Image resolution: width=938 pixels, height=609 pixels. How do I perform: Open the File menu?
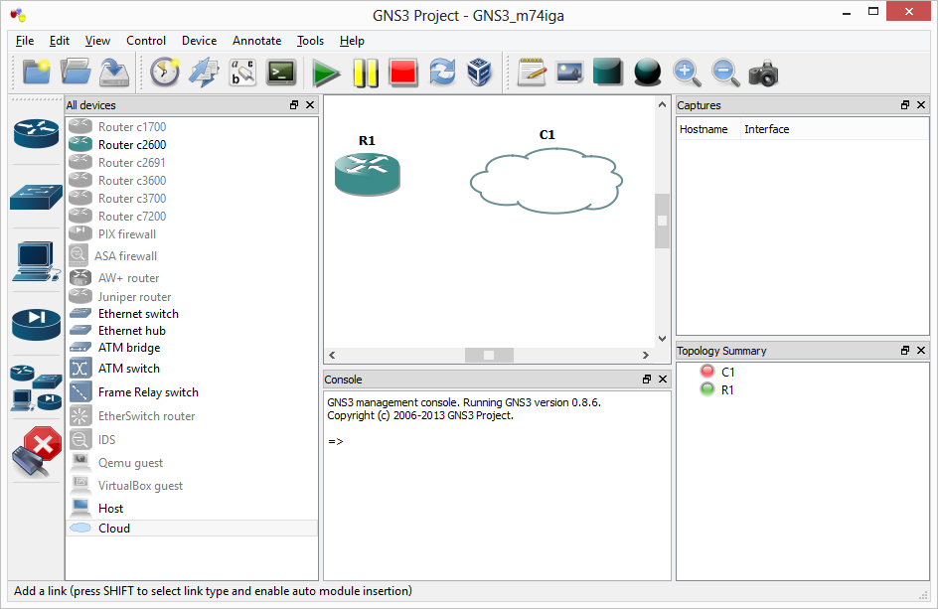click(x=25, y=41)
